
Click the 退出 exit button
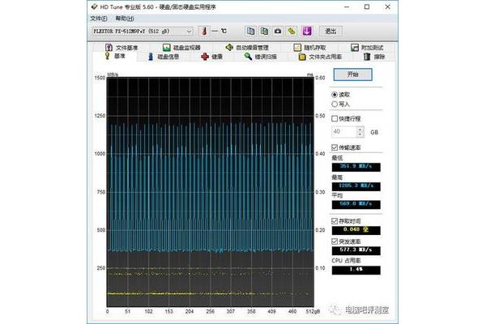[x=330, y=31]
